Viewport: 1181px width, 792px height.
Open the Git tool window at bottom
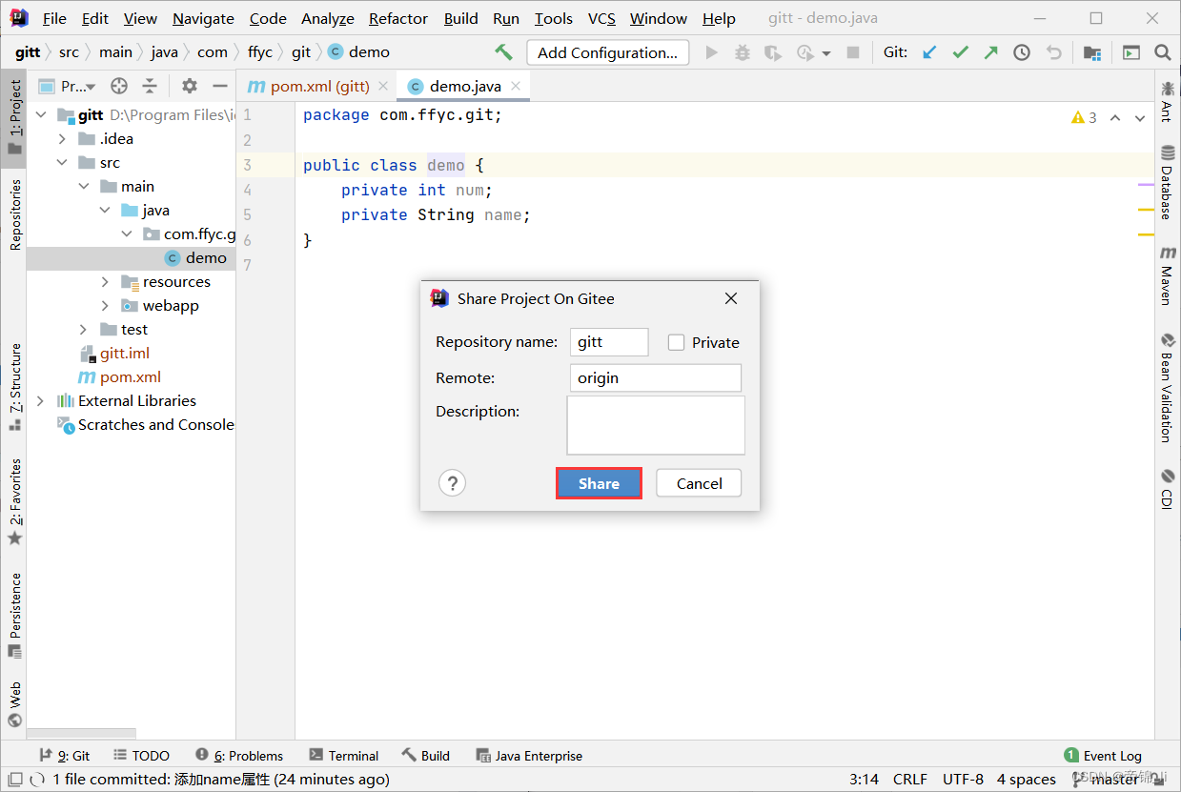point(64,756)
